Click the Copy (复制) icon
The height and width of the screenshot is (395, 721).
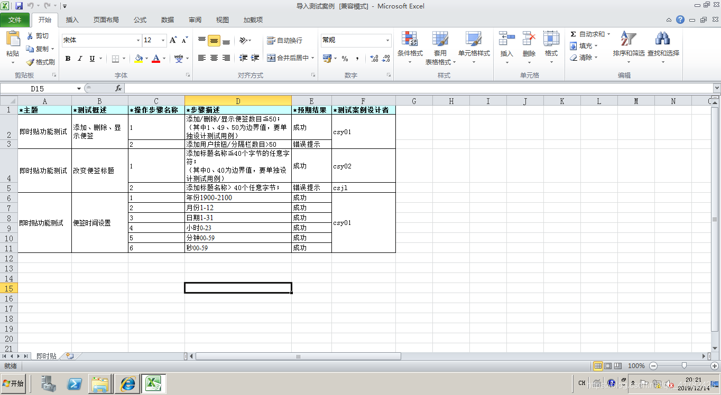(30, 49)
